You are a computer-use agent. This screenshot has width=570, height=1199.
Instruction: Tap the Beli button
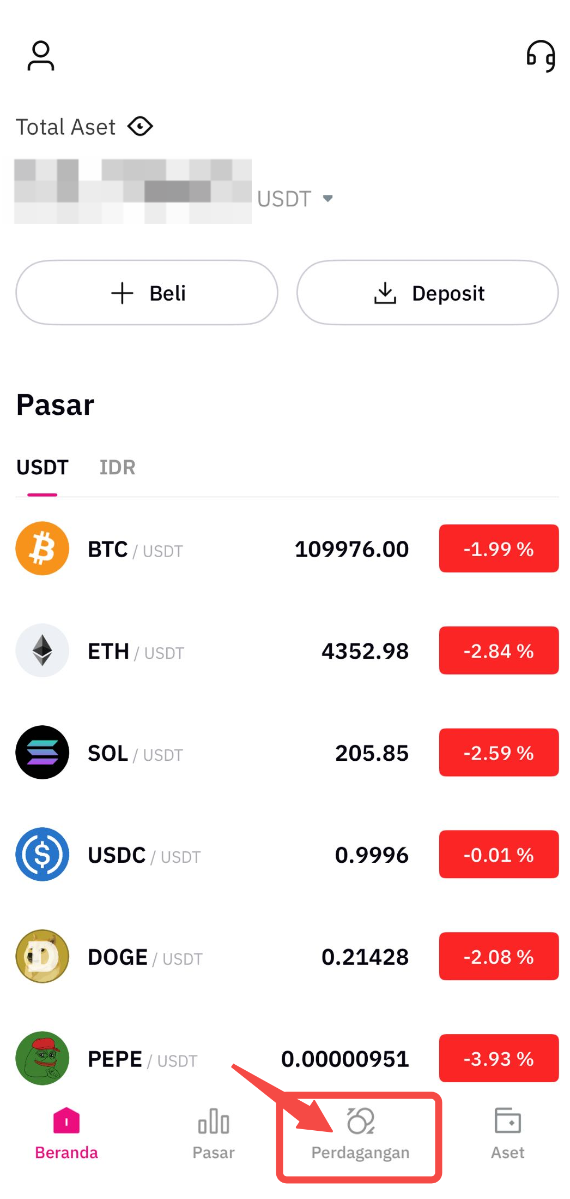click(x=147, y=293)
